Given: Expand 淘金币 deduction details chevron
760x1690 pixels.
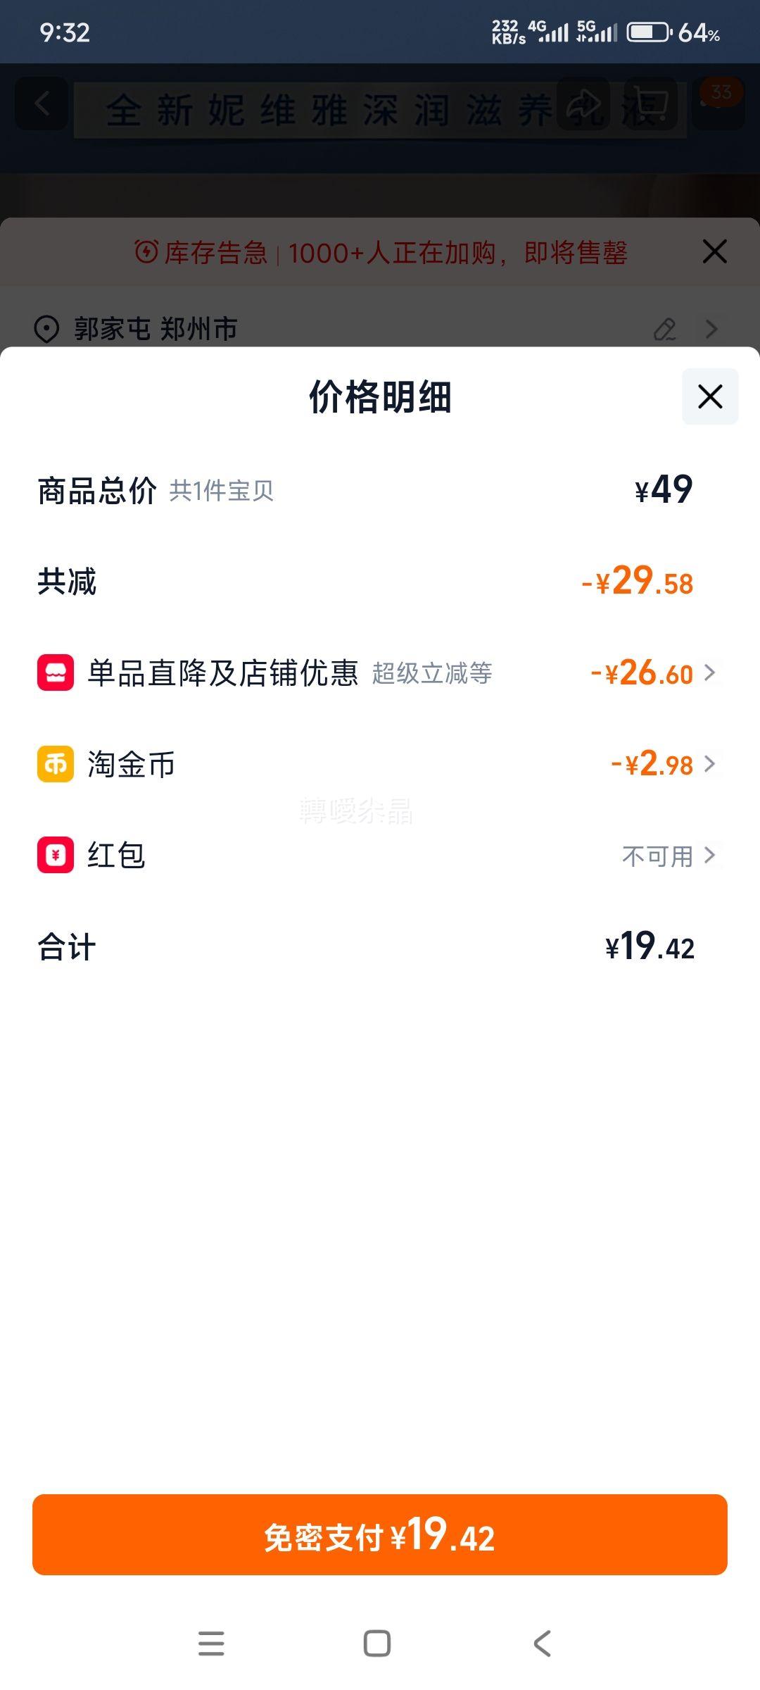Looking at the screenshot, I should point(710,764).
